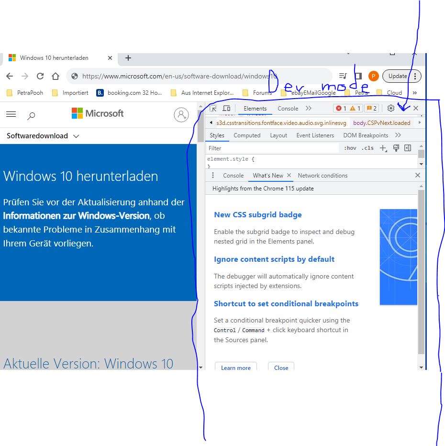The width and height of the screenshot is (445, 446).
Task: Reload the Microsoft page
Action: click(x=40, y=76)
